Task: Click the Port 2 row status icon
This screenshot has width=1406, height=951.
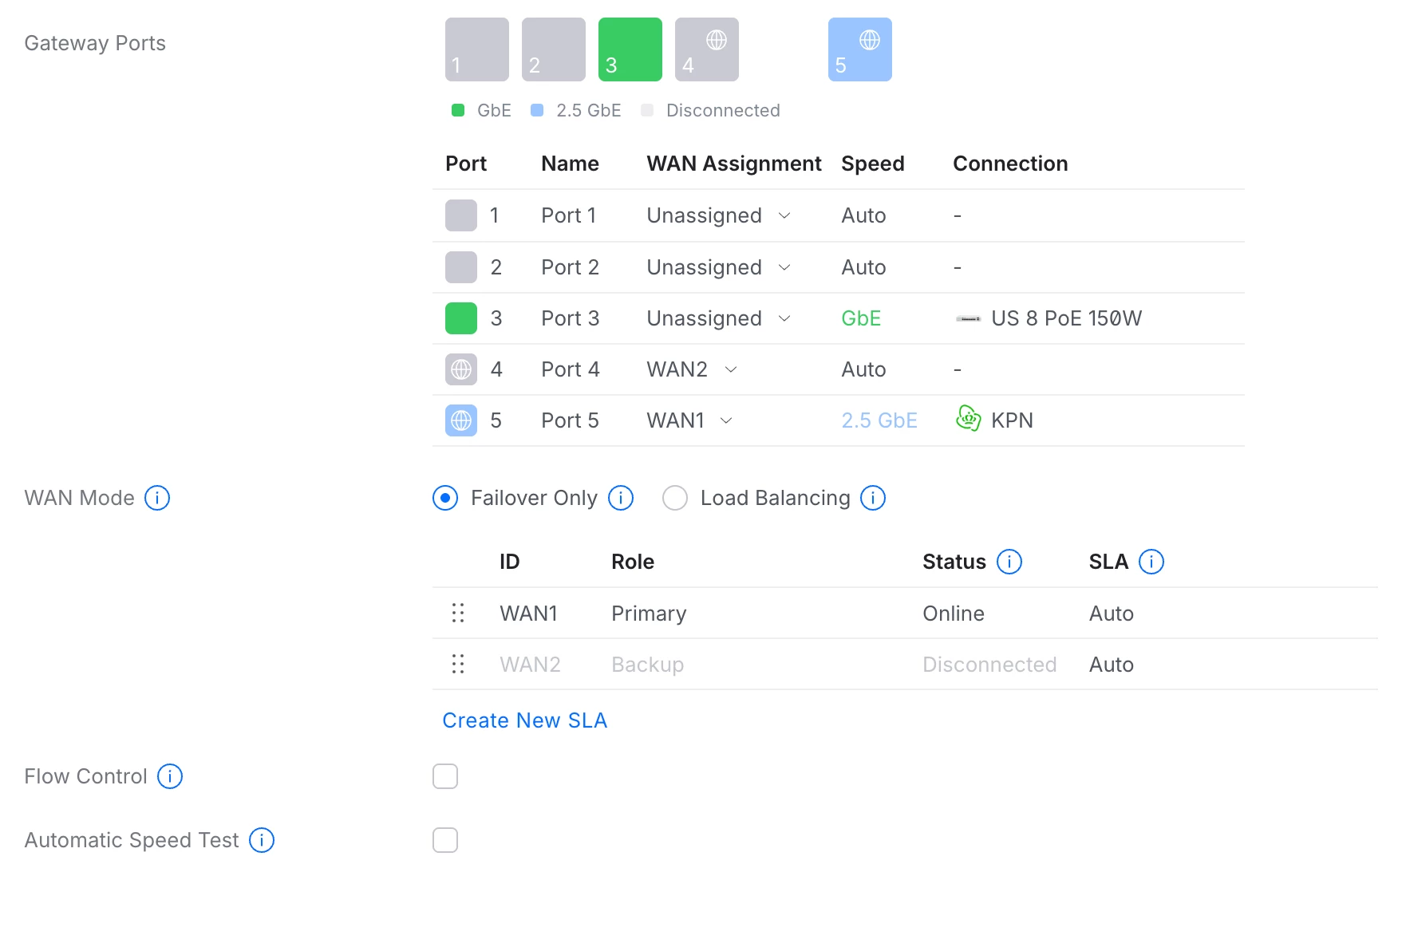Action: pos(461,267)
